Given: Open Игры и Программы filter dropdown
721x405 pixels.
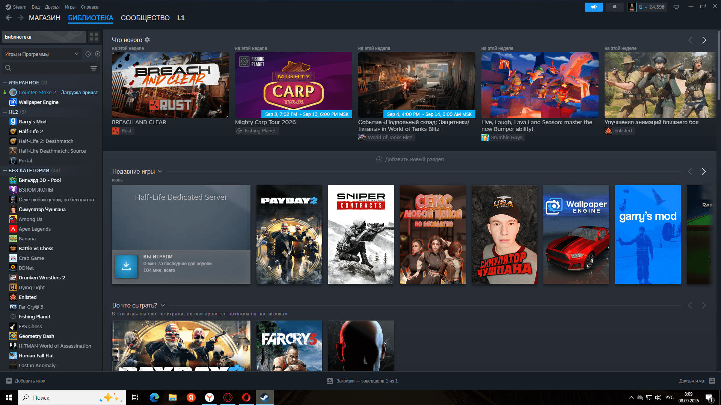Looking at the screenshot, I should click(x=42, y=54).
